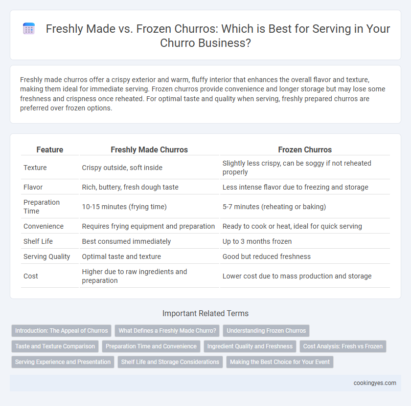
Task: Select 'What Defines a Freshly Made Churro?' tag
Action: pos(167,331)
